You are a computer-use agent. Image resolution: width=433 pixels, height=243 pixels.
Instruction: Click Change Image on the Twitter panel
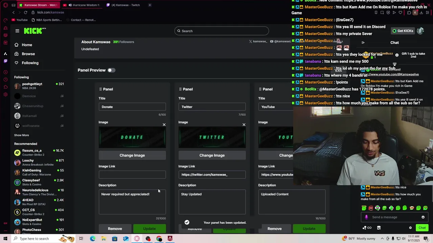[212, 155]
